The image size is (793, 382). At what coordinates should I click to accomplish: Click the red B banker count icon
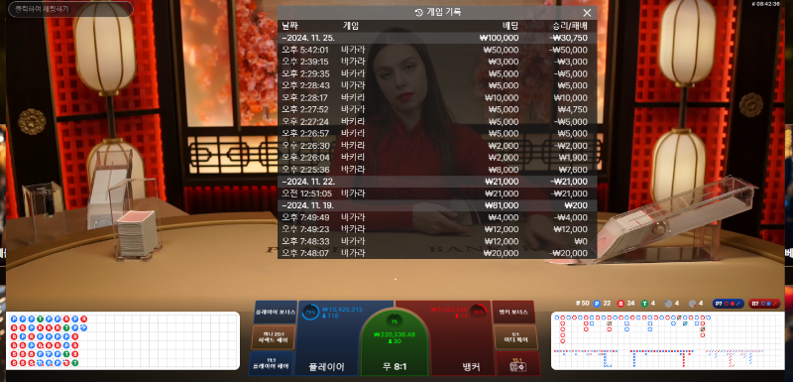point(622,304)
